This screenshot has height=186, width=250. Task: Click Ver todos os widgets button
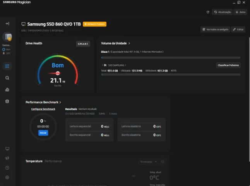tap(215, 29)
